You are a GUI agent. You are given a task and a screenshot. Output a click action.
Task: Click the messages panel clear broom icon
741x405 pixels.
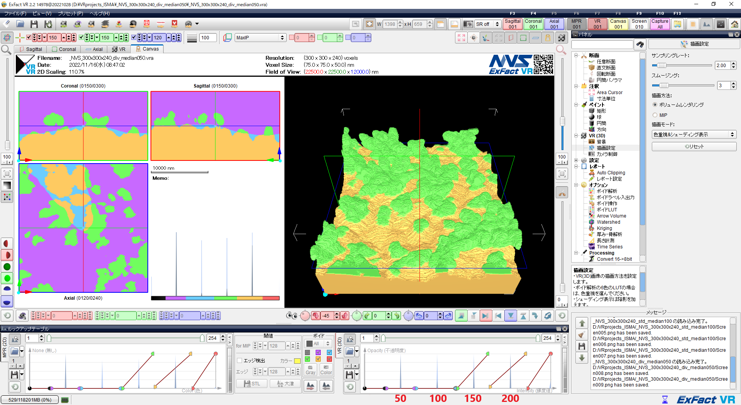[582, 334]
